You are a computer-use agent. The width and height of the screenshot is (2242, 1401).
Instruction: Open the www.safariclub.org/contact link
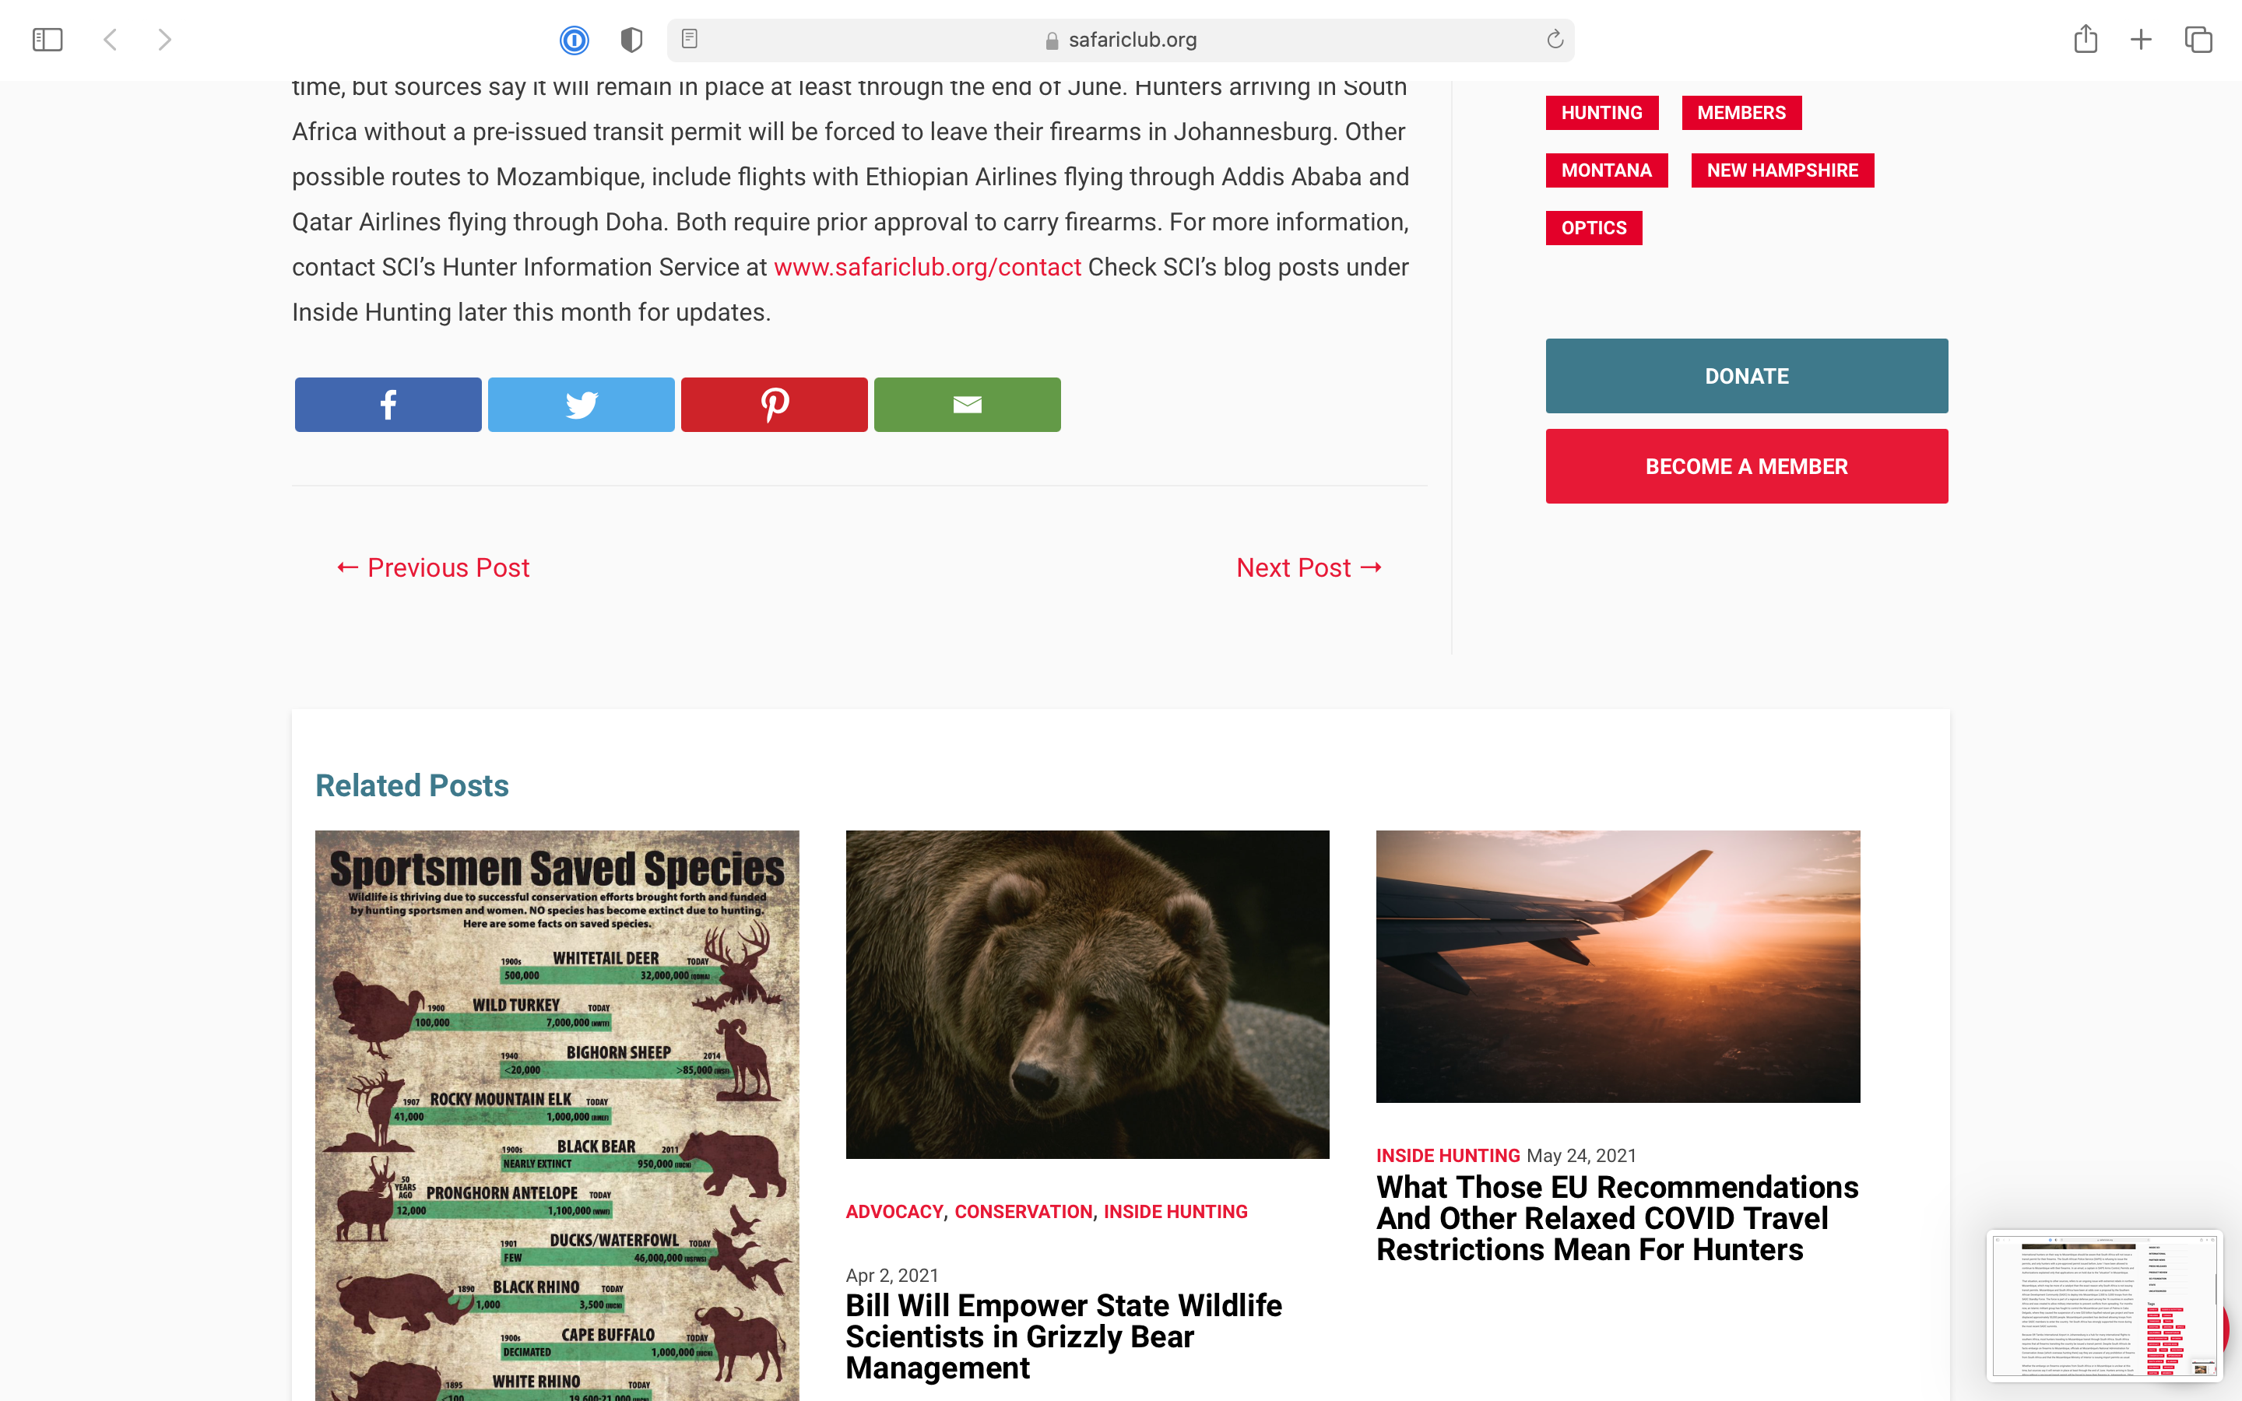pyautogui.click(x=927, y=267)
